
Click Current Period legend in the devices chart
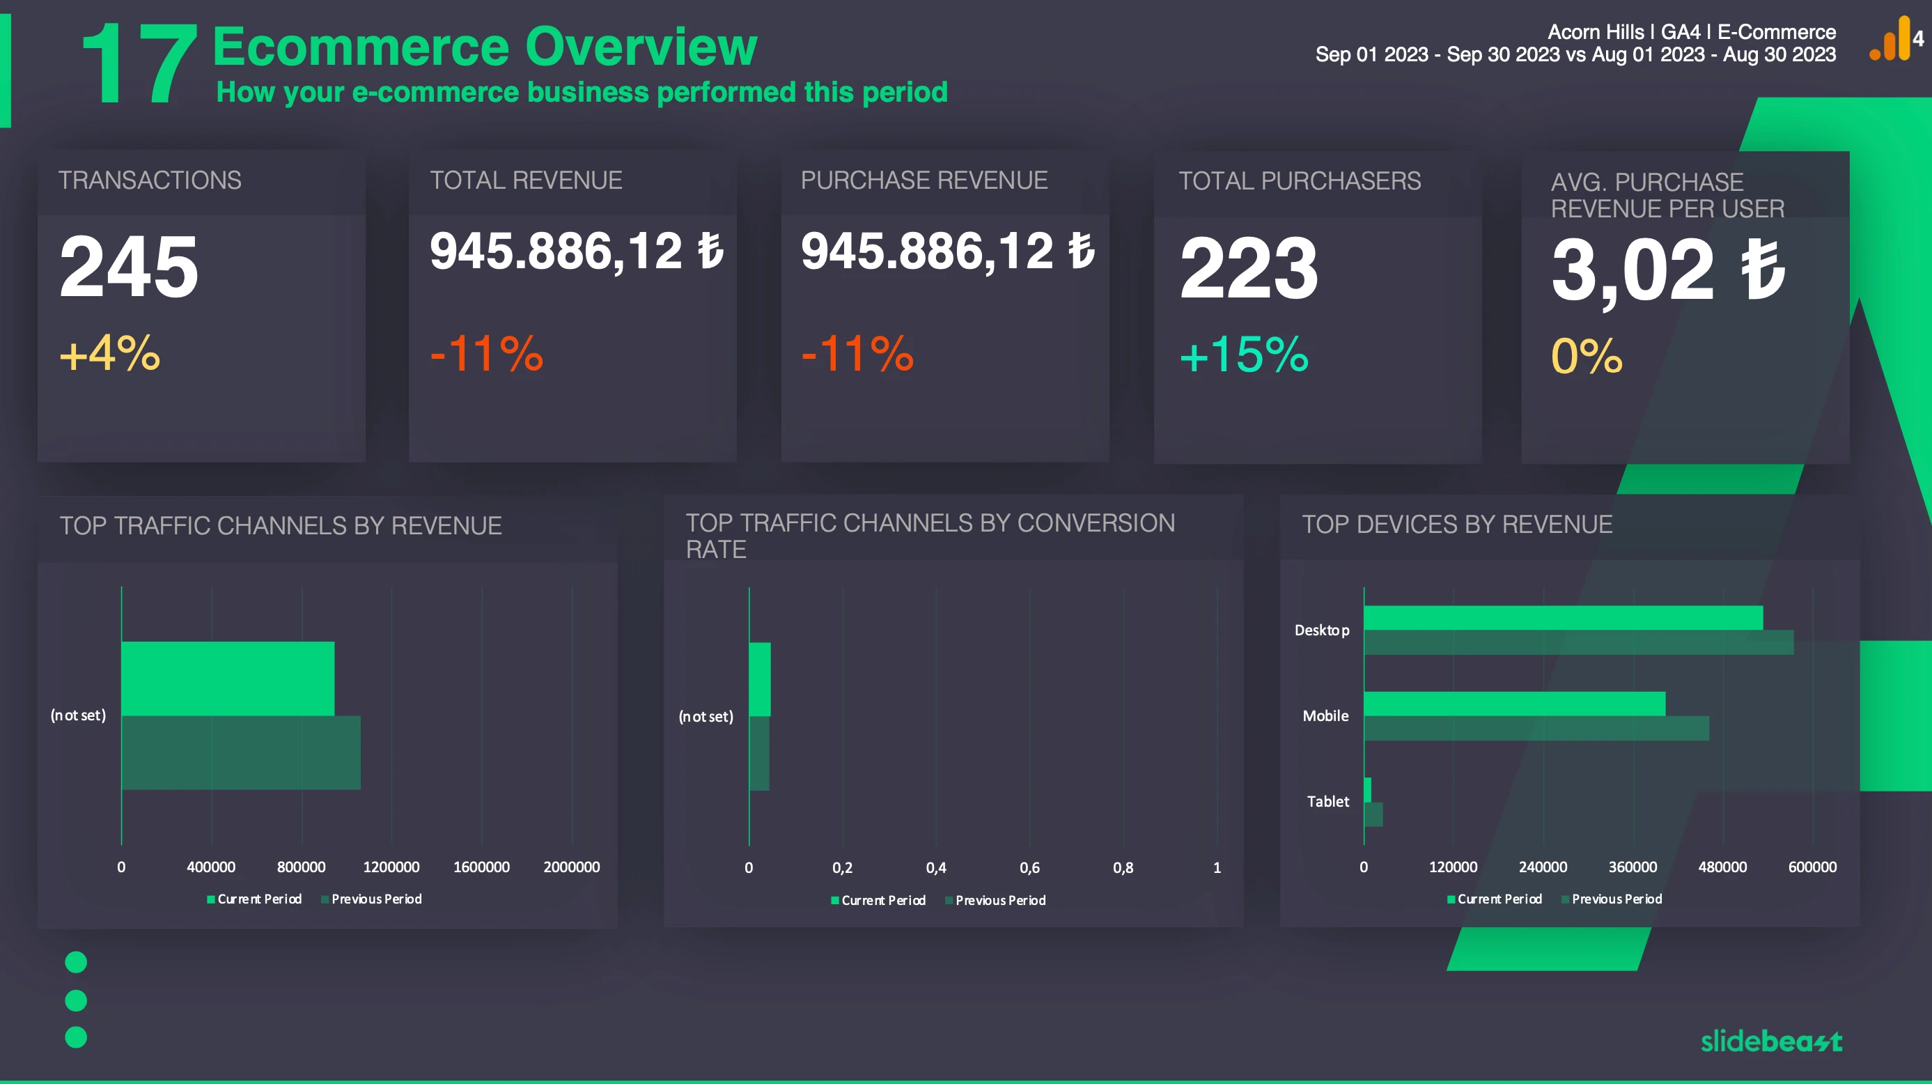1495,899
